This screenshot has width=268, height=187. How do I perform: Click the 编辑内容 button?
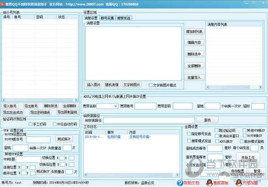[x=194, y=43]
